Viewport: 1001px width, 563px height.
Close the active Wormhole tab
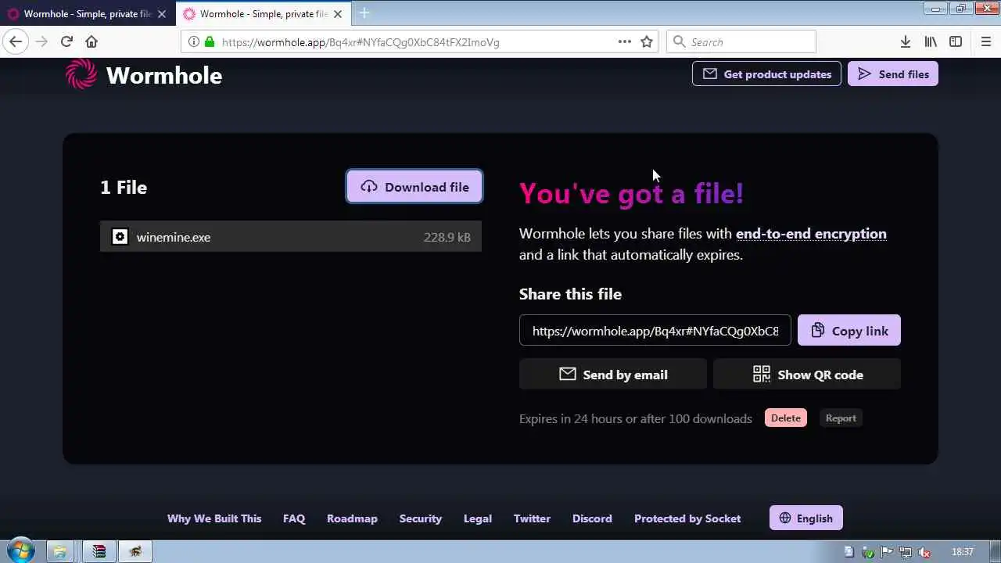(338, 14)
